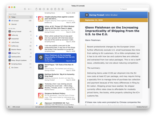Click the plus icon to add a feed
This screenshot has height=117, width=156.
tap(29, 9)
